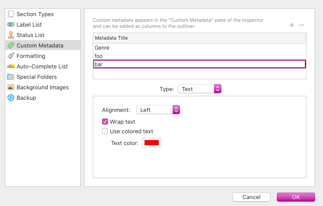323x206 pixels.
Task: Select the Genre metadata row
Action: 102,48
